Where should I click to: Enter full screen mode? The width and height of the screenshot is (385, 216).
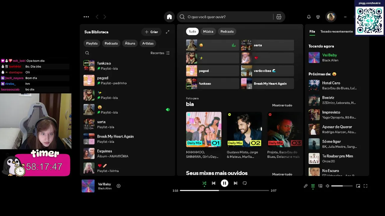[x=365, y=186]
